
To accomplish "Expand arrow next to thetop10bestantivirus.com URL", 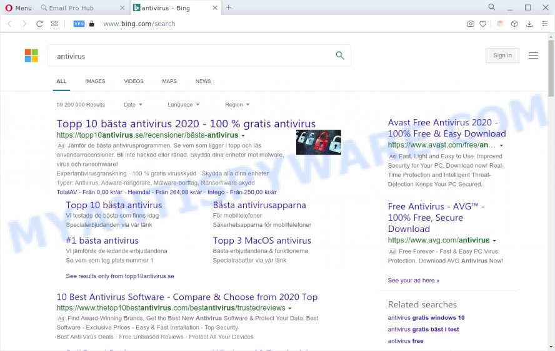I will [x=290, y=308].
